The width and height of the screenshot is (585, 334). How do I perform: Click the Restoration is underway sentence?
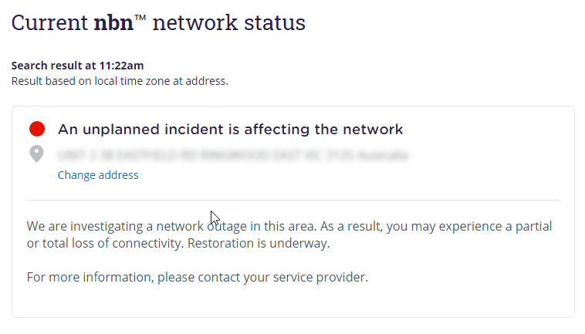click(259, 243)
